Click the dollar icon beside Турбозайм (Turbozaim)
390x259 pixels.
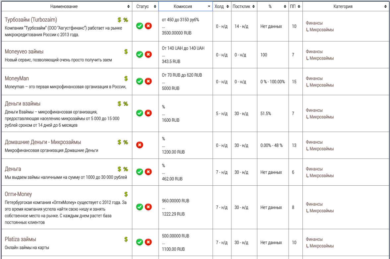[x=119, y=20]
